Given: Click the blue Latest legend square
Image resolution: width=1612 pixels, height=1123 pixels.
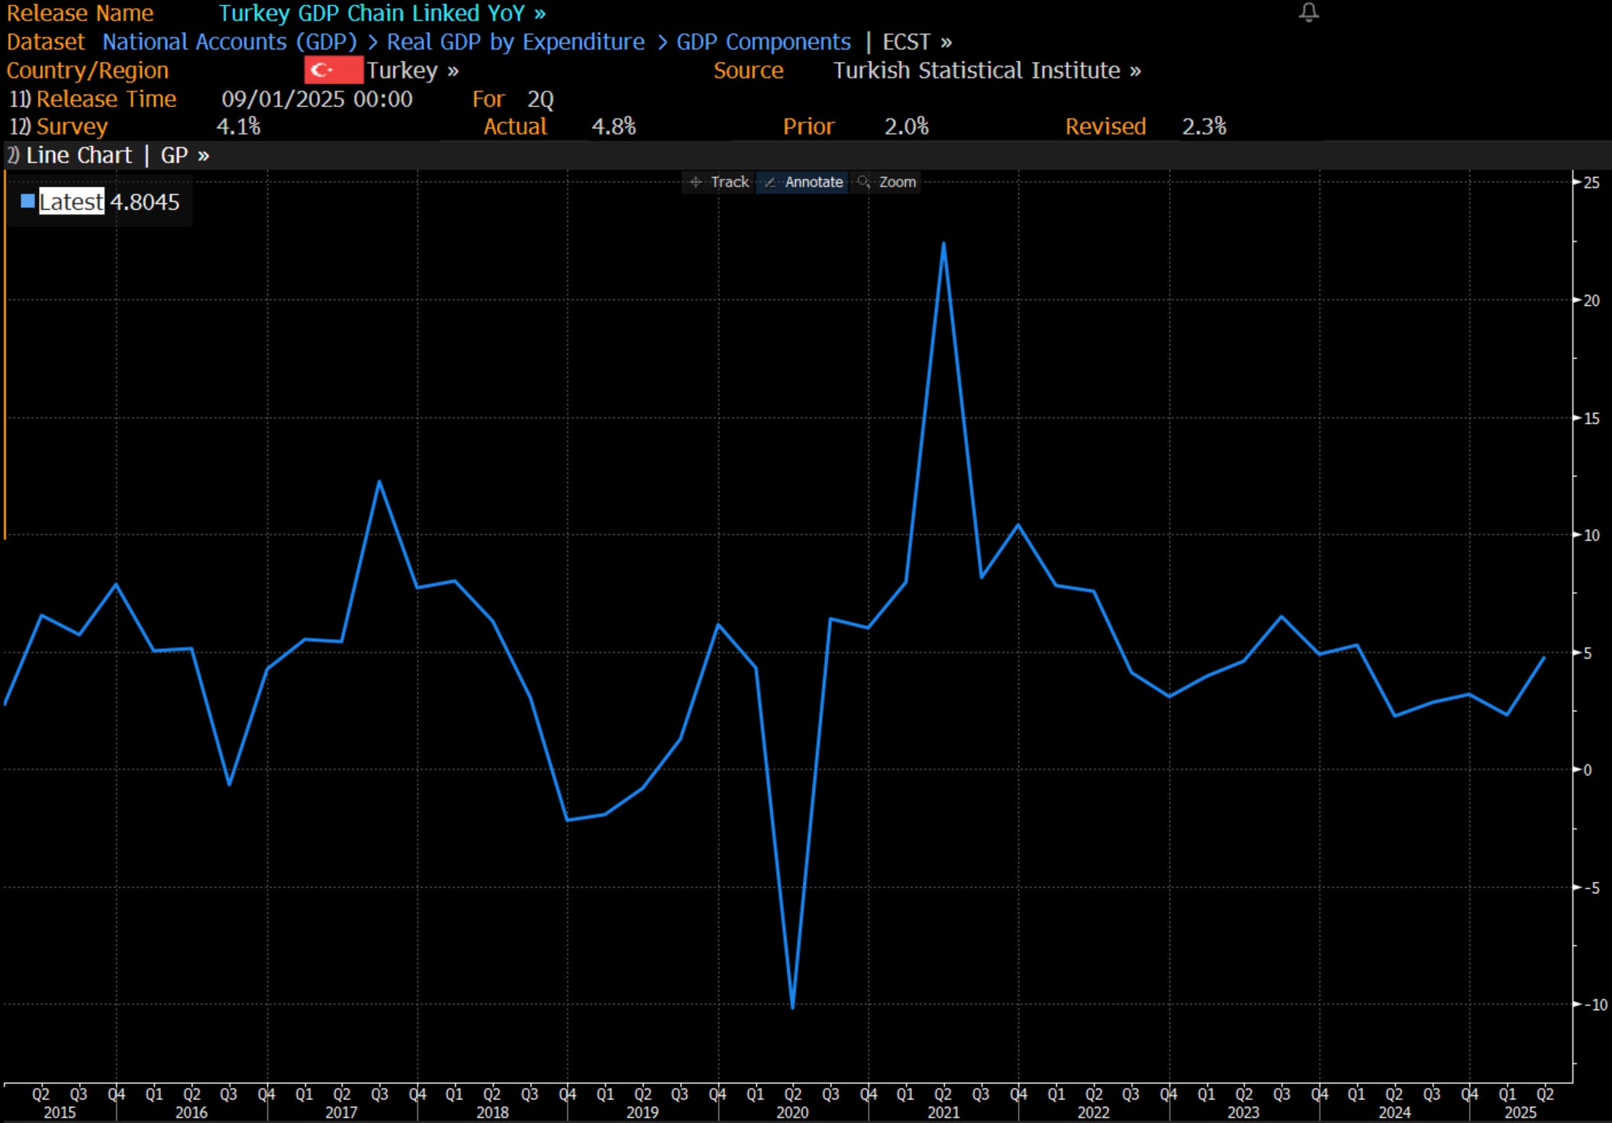Looking at the screenshot, I should [27, 202].
